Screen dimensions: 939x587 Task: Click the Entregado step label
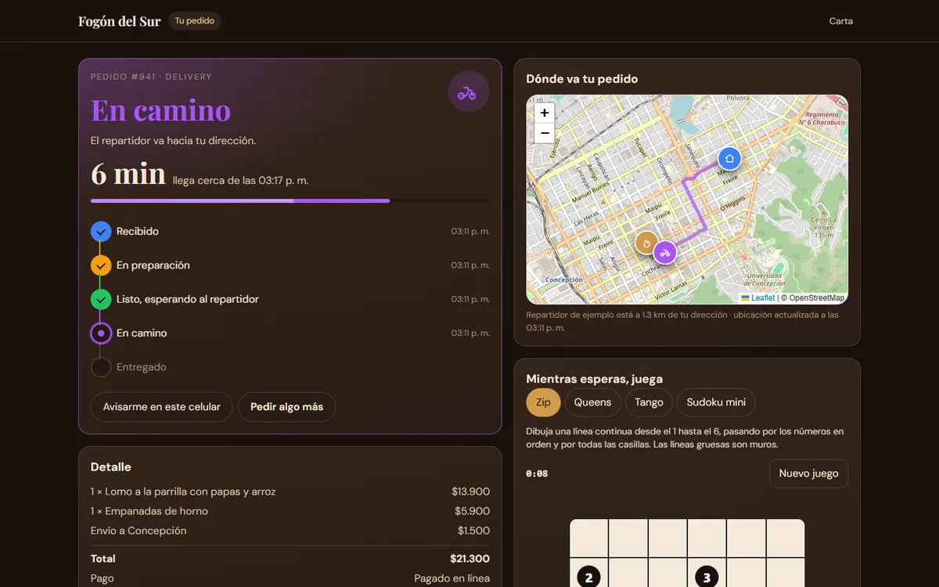click(142, 367)
